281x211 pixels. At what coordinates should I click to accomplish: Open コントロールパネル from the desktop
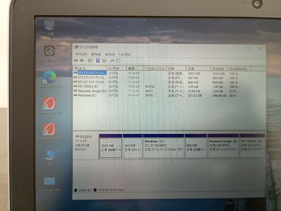(49, 180)
